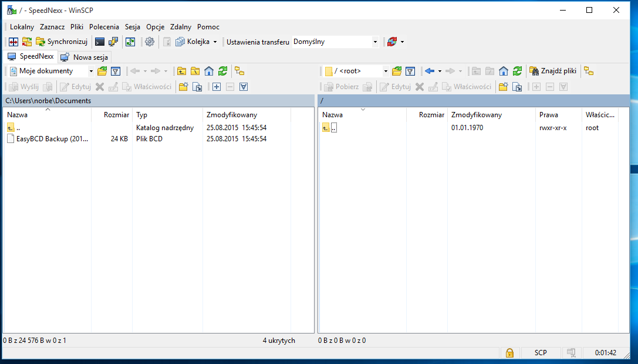This screenshot has width=638, height=364.
Task: Refresh the remote panel
Action: click(x=517, y=71)
